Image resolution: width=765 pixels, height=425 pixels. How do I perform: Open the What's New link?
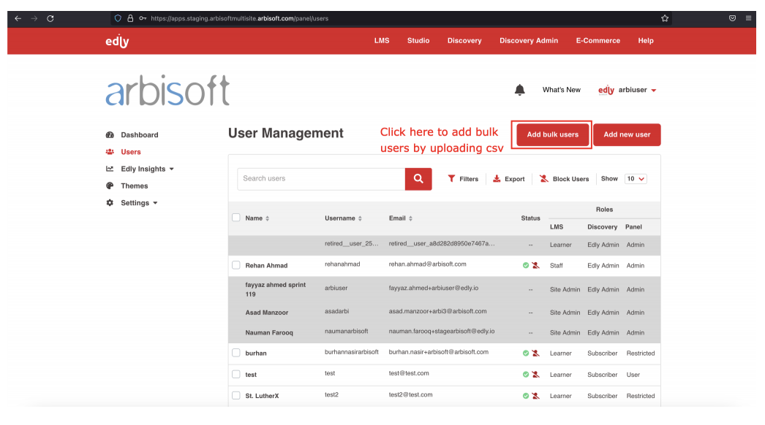pyautogui.click(x=562, y=90)
